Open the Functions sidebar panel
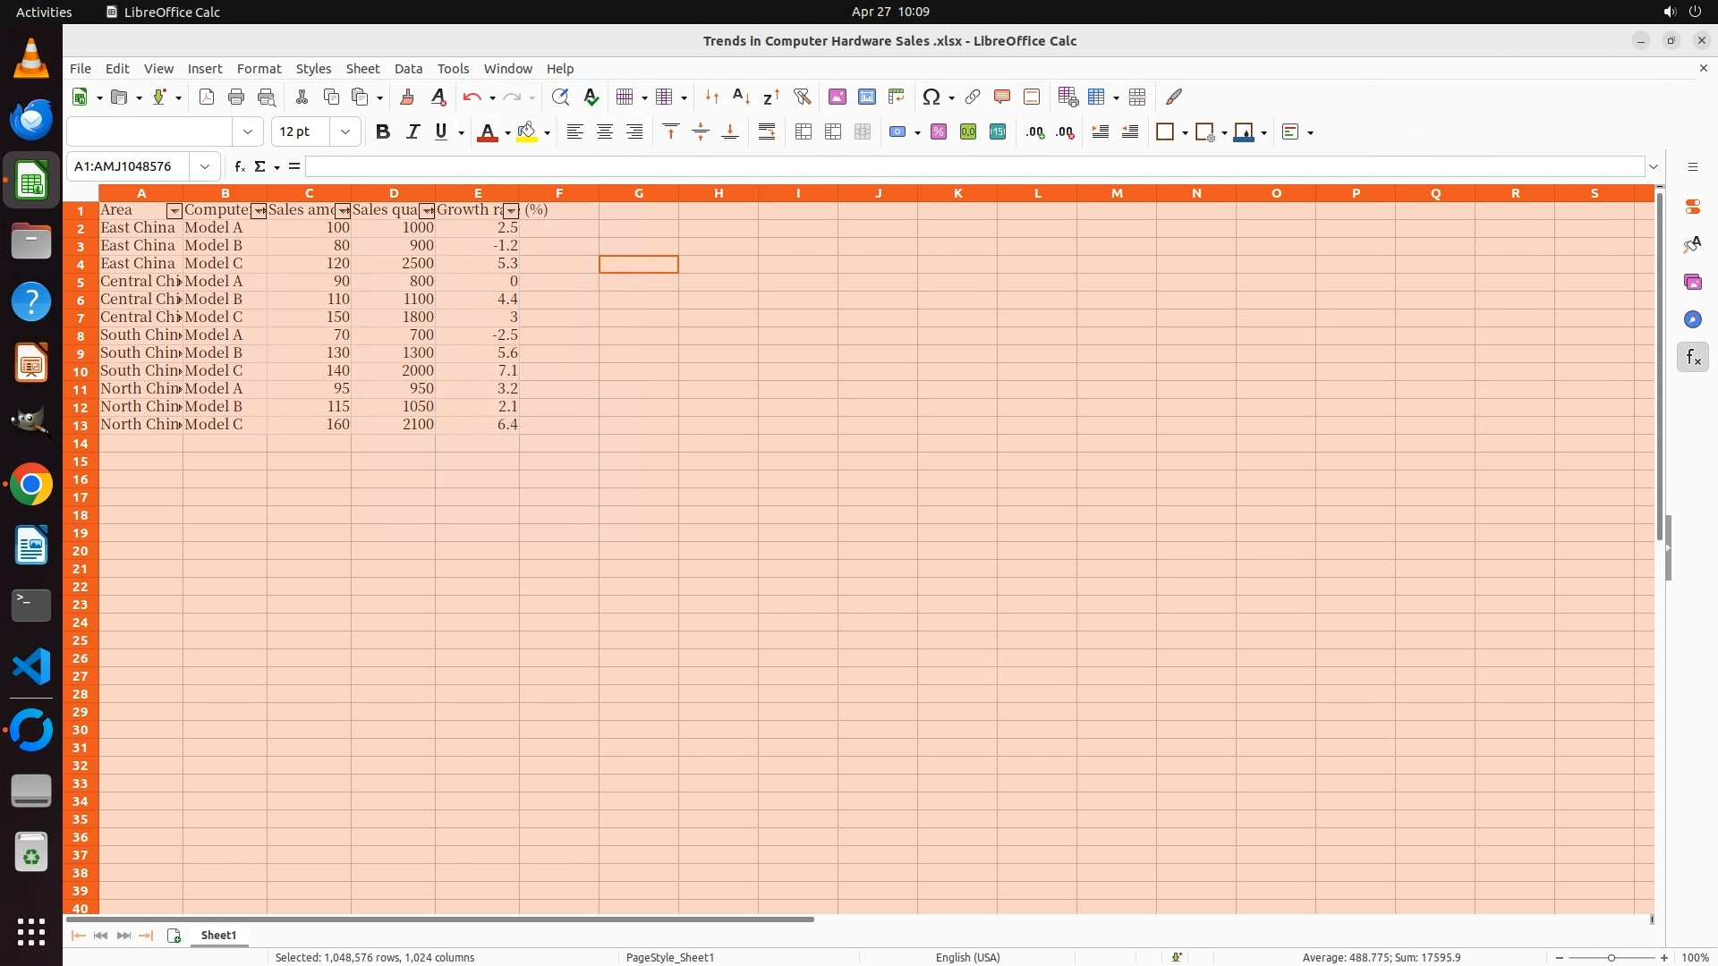This screenshot has height=966, width=1718. pos(1692,358)
